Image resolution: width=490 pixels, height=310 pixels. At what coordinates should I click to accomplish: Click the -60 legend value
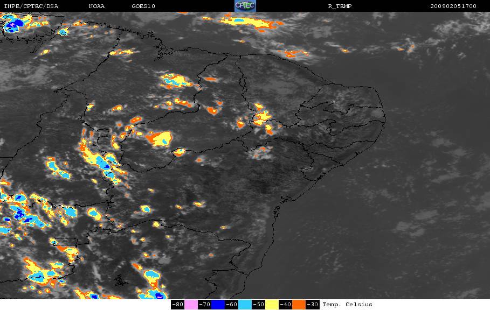(232, 305)
